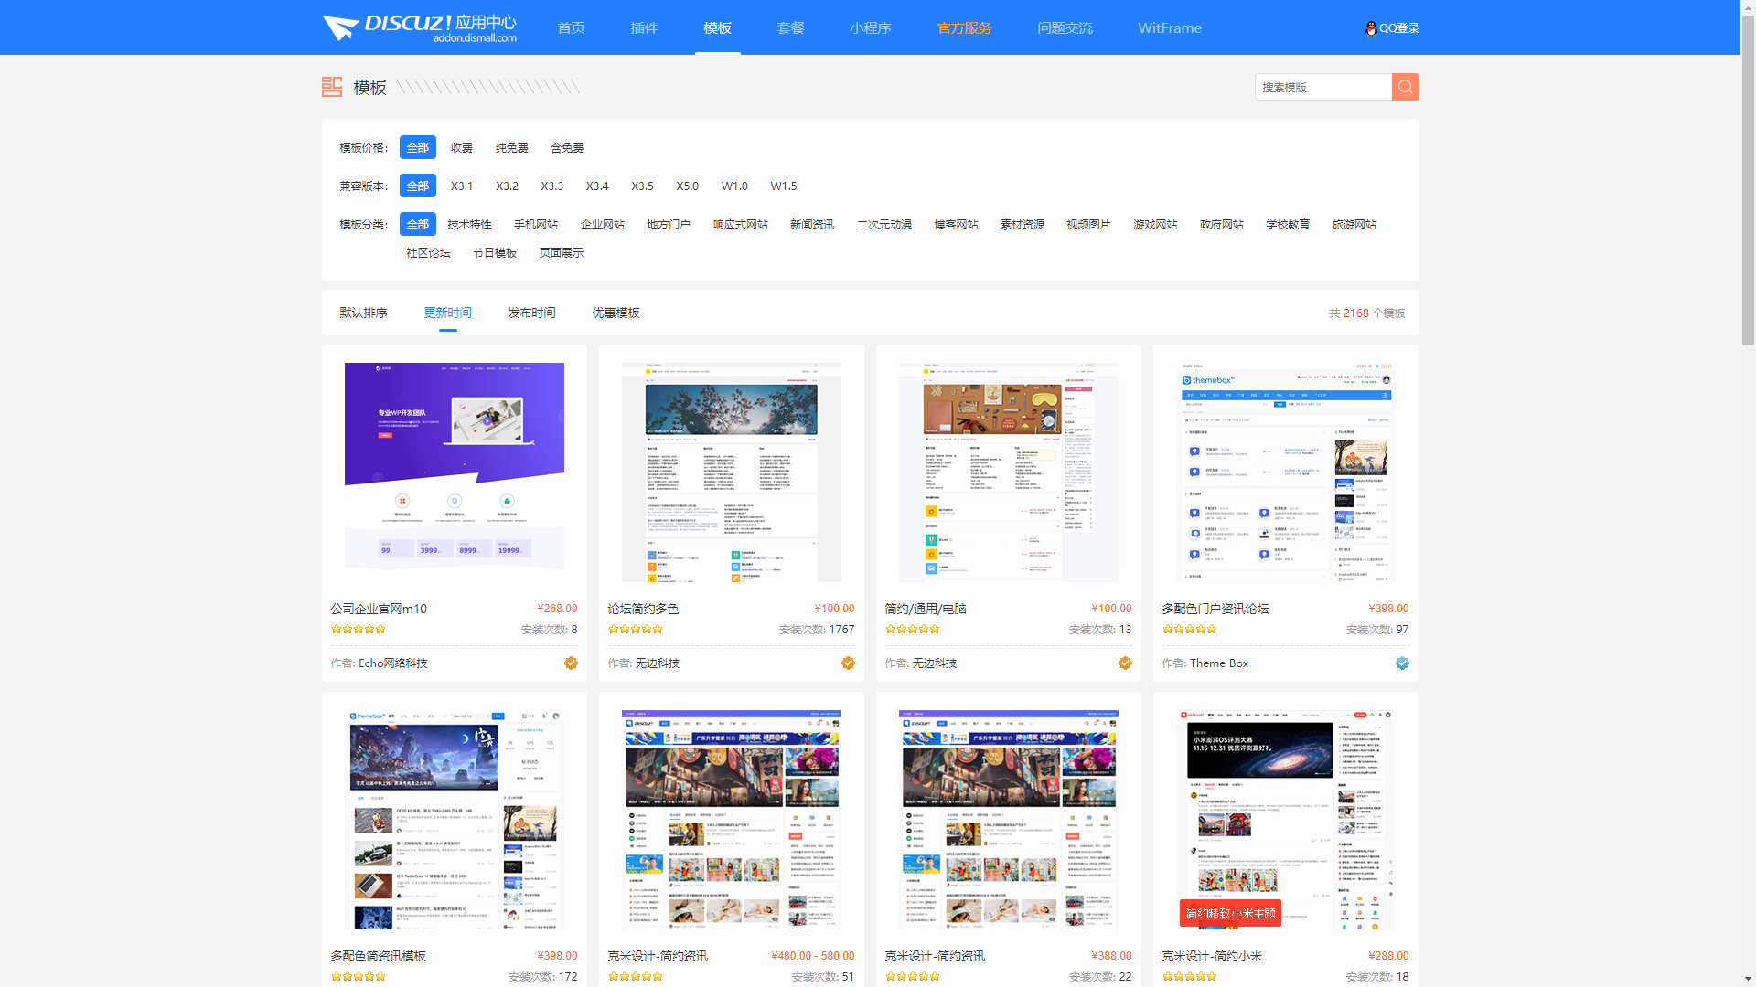The height and width of the screenshot is (987, 1756).
Task: Click the page vertical scrollbar down arrow
Action: [1748, 979]
